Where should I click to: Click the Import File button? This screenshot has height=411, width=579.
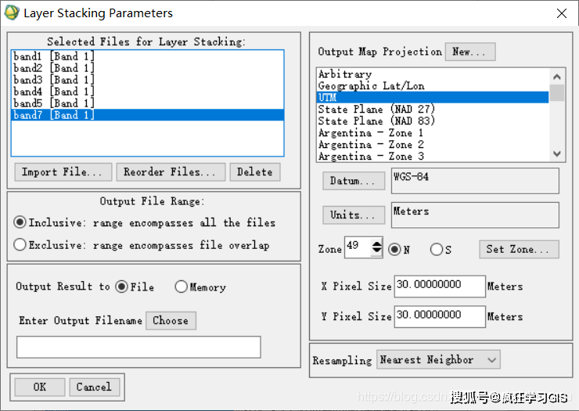point(63,172)
